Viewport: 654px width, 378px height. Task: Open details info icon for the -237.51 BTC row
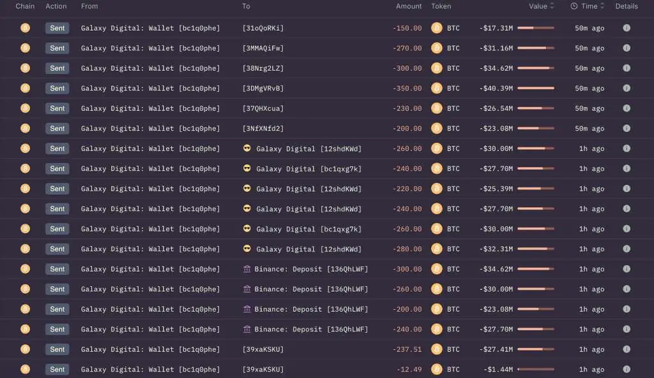(627, 349)
